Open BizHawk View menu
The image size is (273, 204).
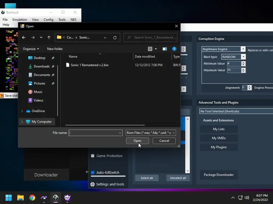(x=35, y=20)
